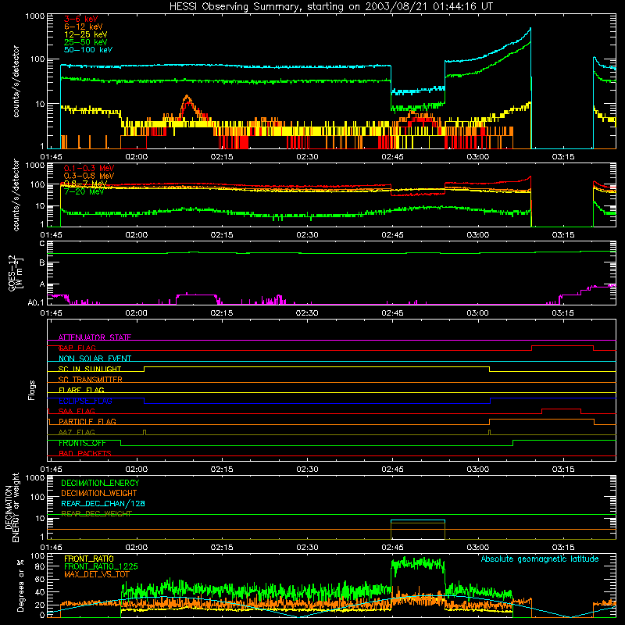Click the FLARE_FLAG label
This screenshot has width=625, height=625.
tap(81, 390)
